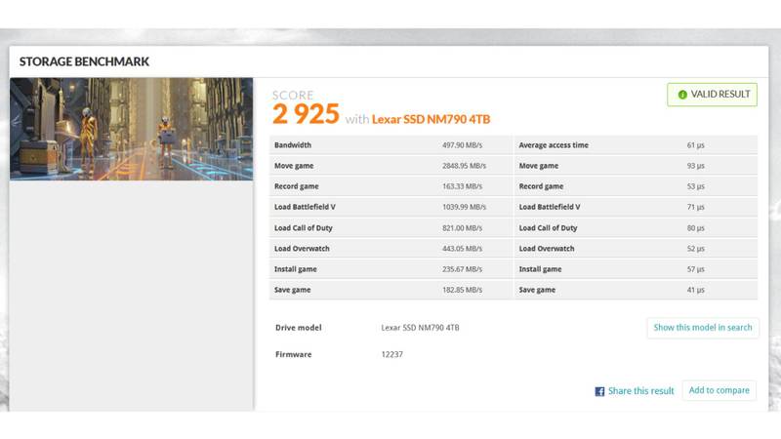This screenshot has height=439, width=781.
Task: Select Load Battlefield V access time 71 µs
Action: pos(695,207)
